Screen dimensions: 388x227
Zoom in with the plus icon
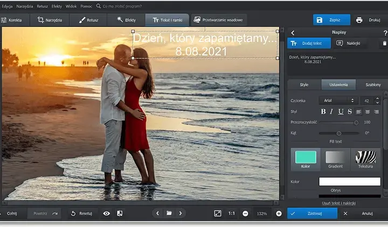tap(279, 214)
